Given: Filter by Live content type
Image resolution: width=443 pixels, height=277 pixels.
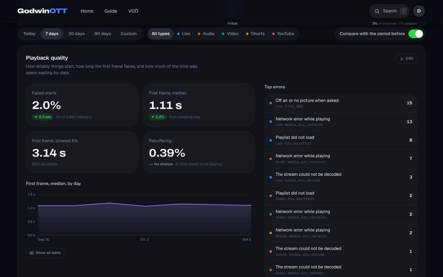Looking at the screenshot, I should (183, 34).
